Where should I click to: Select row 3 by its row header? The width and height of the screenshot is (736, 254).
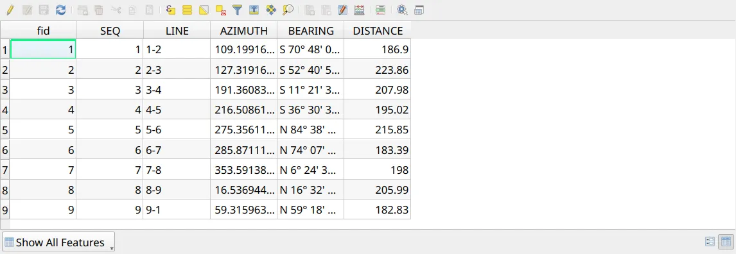pyautogui.click(x=5, y=90)
